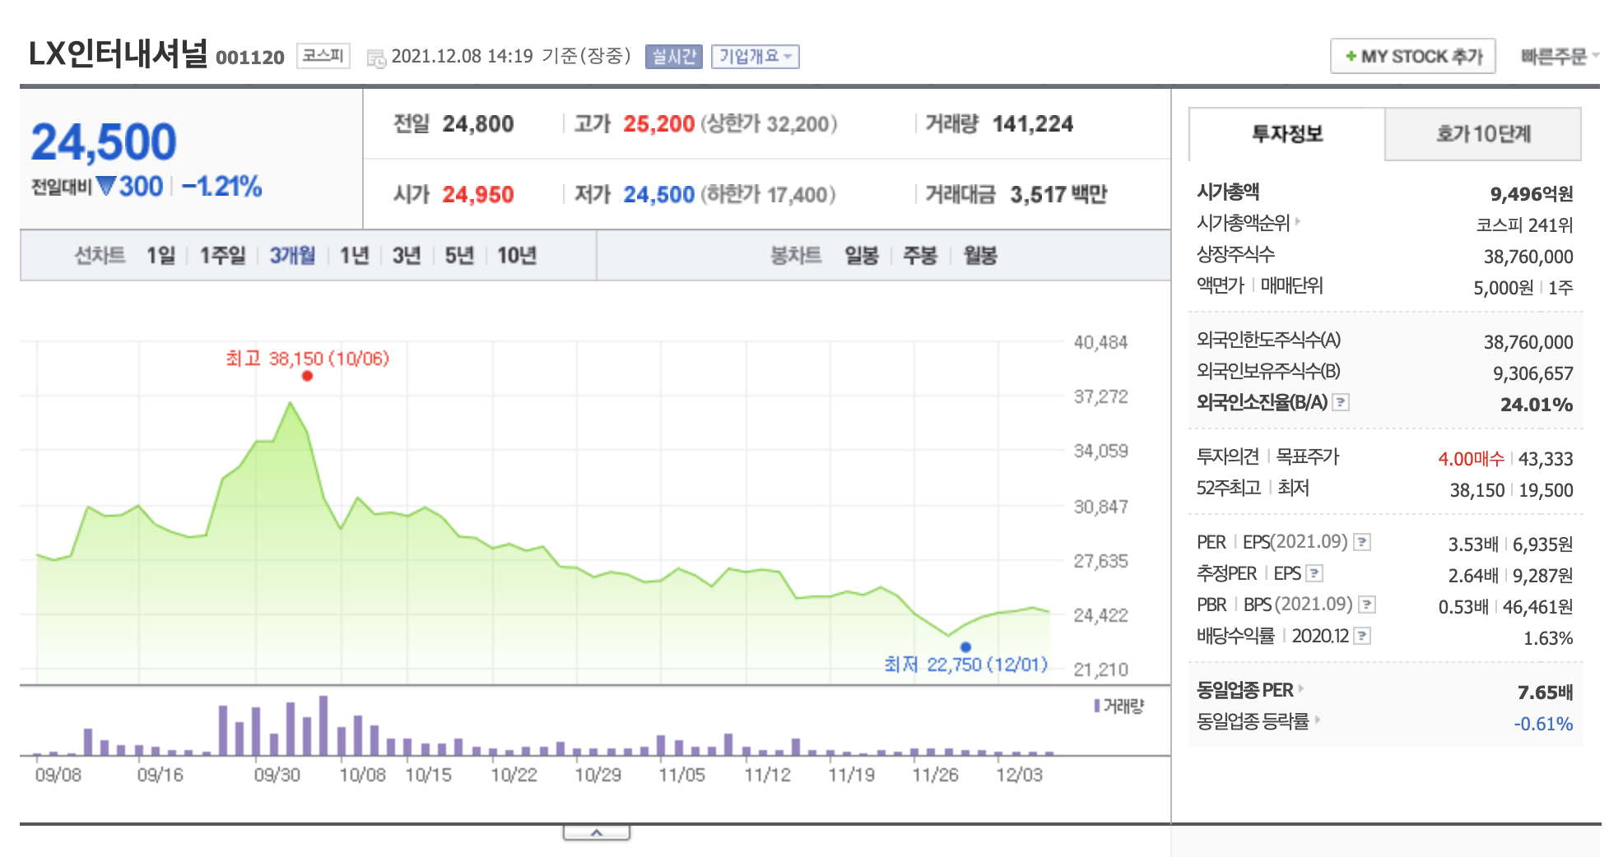The height and width of the screenshot is (857, 1623).
Task: Show the 주봉 weekly candle chart
Action: click(x=920, y=255)
